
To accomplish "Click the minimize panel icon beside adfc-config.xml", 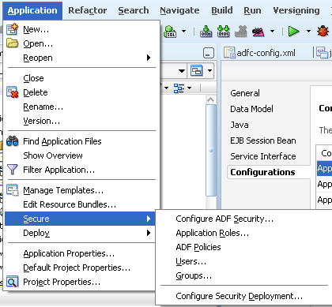I will coord(209,53).
